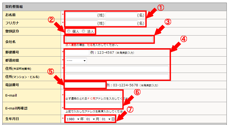The height and width of the screenshot is (125, 231).
Task: Open the birth month dropdown before 月
Action: [x=91, y=119]
